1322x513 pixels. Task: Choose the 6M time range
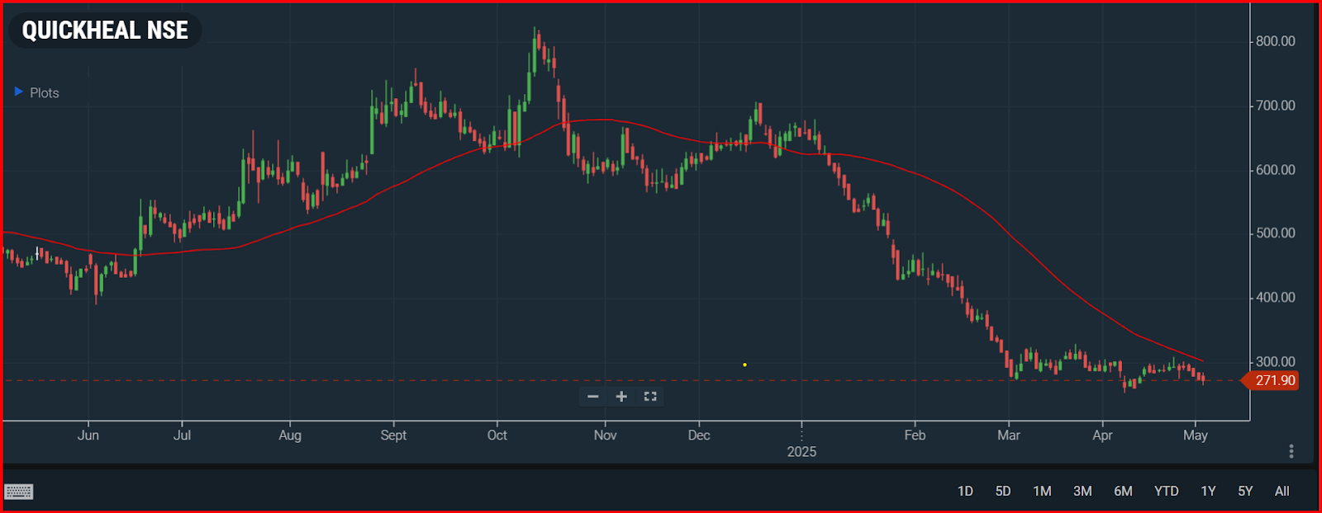[1123, 492]
